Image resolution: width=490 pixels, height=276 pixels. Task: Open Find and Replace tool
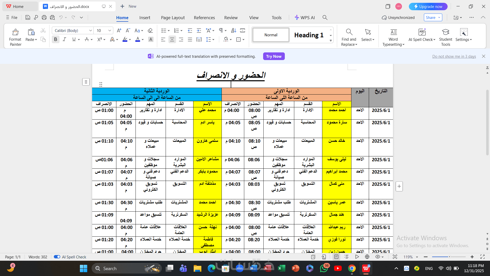(x=349, y=37)
